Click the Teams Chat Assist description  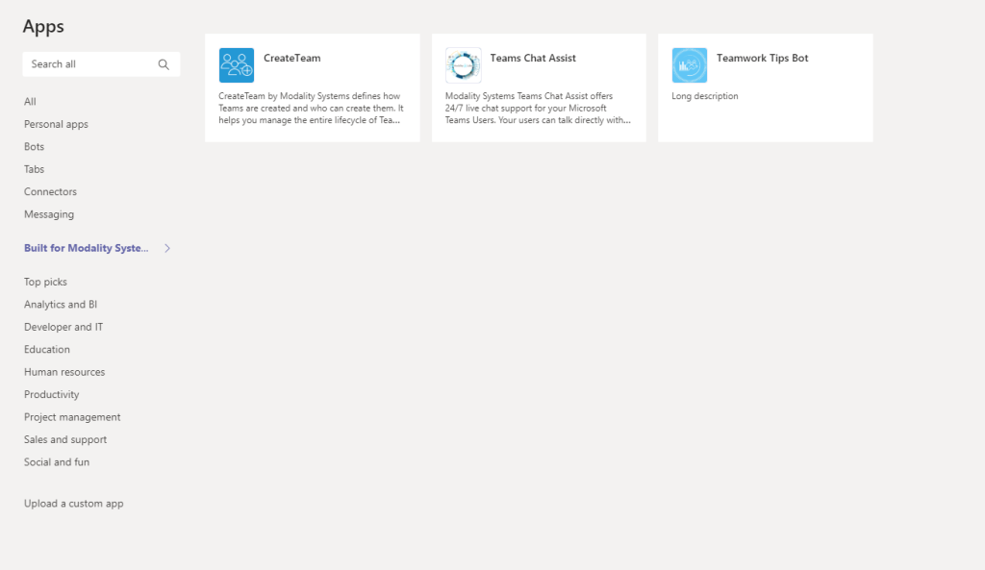(x=538, y=108)
